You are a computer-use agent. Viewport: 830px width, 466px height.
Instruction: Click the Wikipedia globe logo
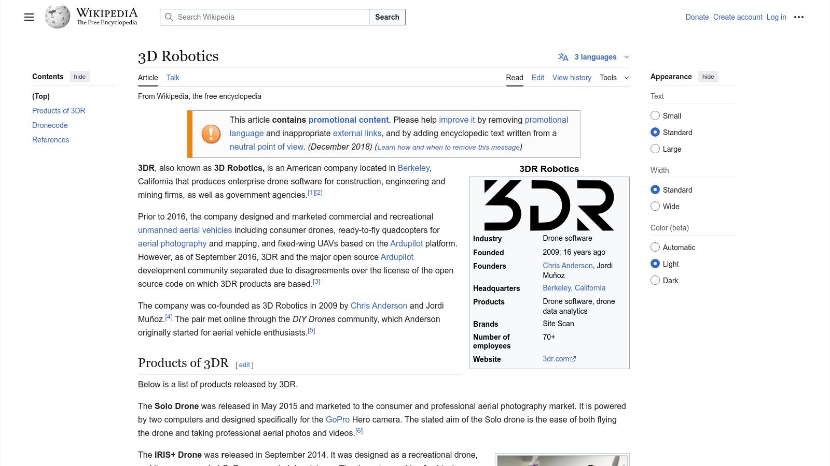coord(58,17)
